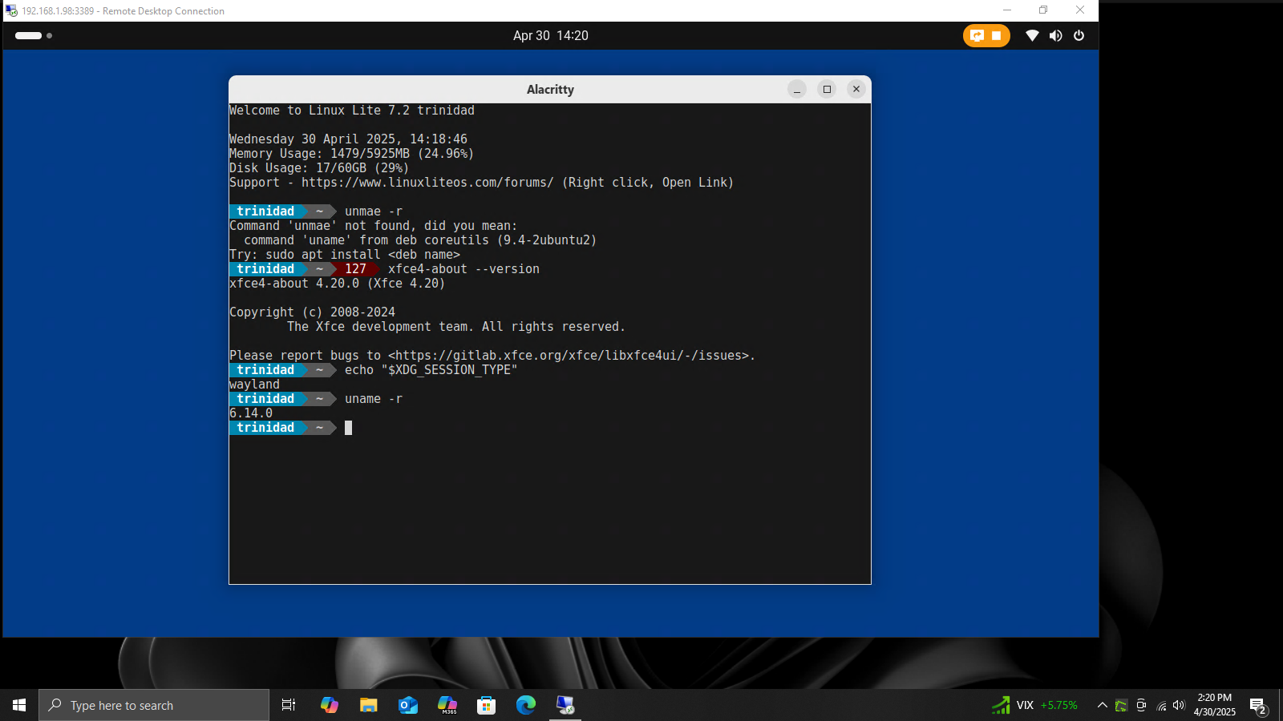
Task: Open Windows taskbar volume control
Action: point(1179,705)
